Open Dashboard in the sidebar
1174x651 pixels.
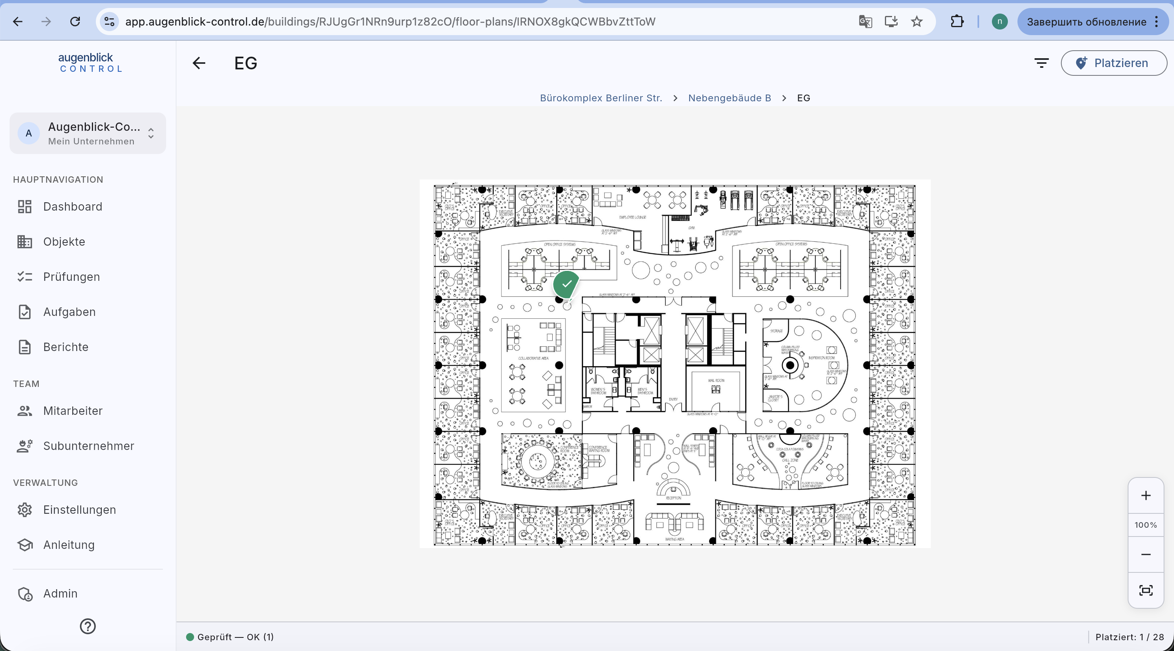(87, 207)
